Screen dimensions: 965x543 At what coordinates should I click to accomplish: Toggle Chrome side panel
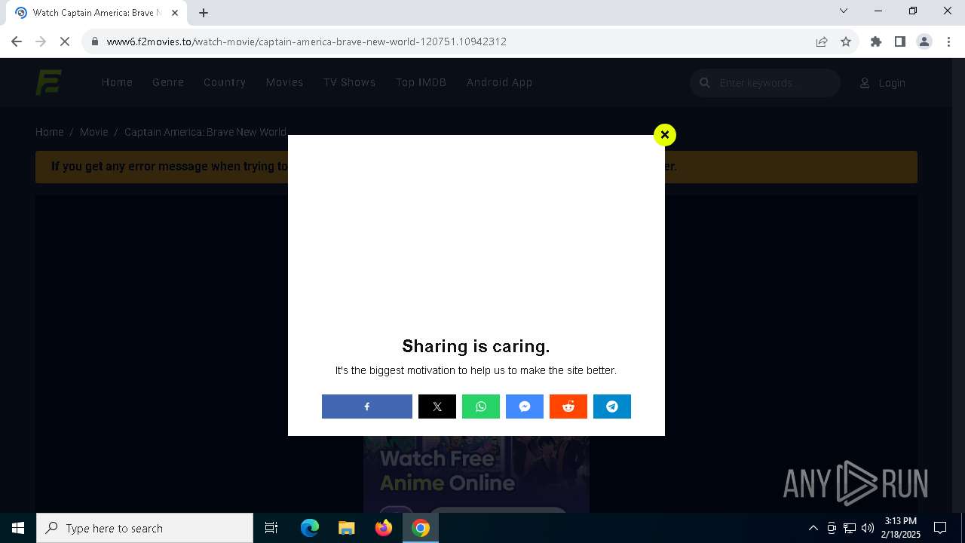click(x=900, y=41)
